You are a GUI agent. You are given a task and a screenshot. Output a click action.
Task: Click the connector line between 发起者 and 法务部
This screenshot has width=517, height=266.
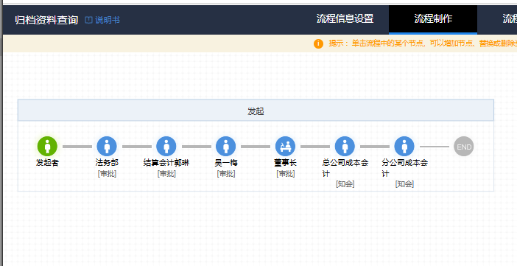77,147
